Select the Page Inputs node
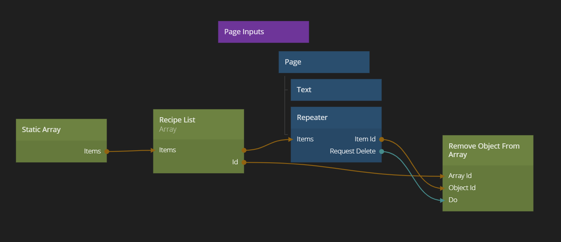 (x=263, y=32)
